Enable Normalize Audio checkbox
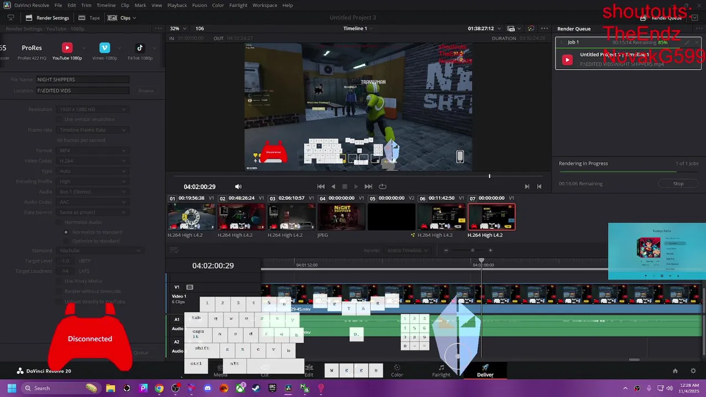 (x=59, y=222)
